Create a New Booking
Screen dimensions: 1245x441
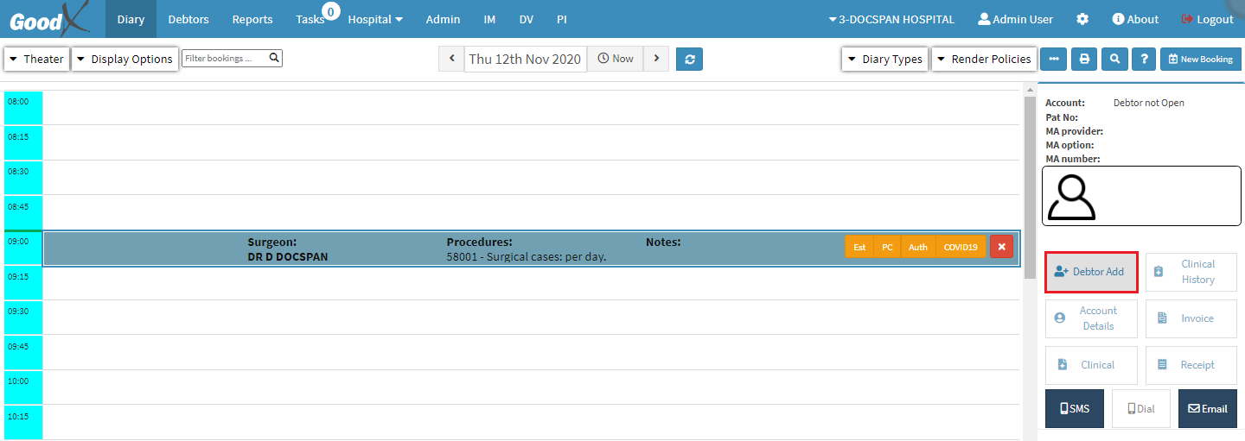point(1201,59)
